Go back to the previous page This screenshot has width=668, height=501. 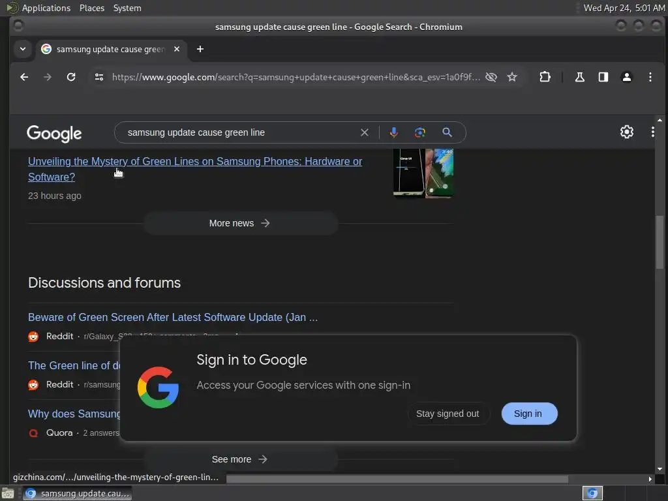[24, 77]
